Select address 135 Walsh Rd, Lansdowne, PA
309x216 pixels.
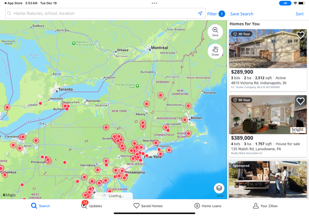[256, 149]
